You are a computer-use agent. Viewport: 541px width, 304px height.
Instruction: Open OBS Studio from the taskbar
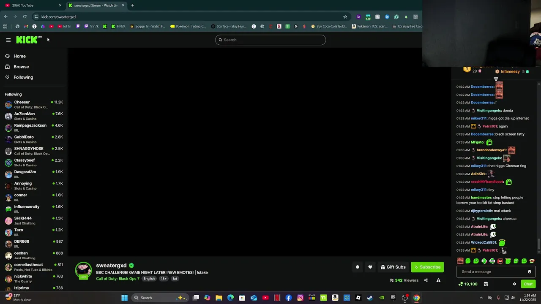[404, 298]
